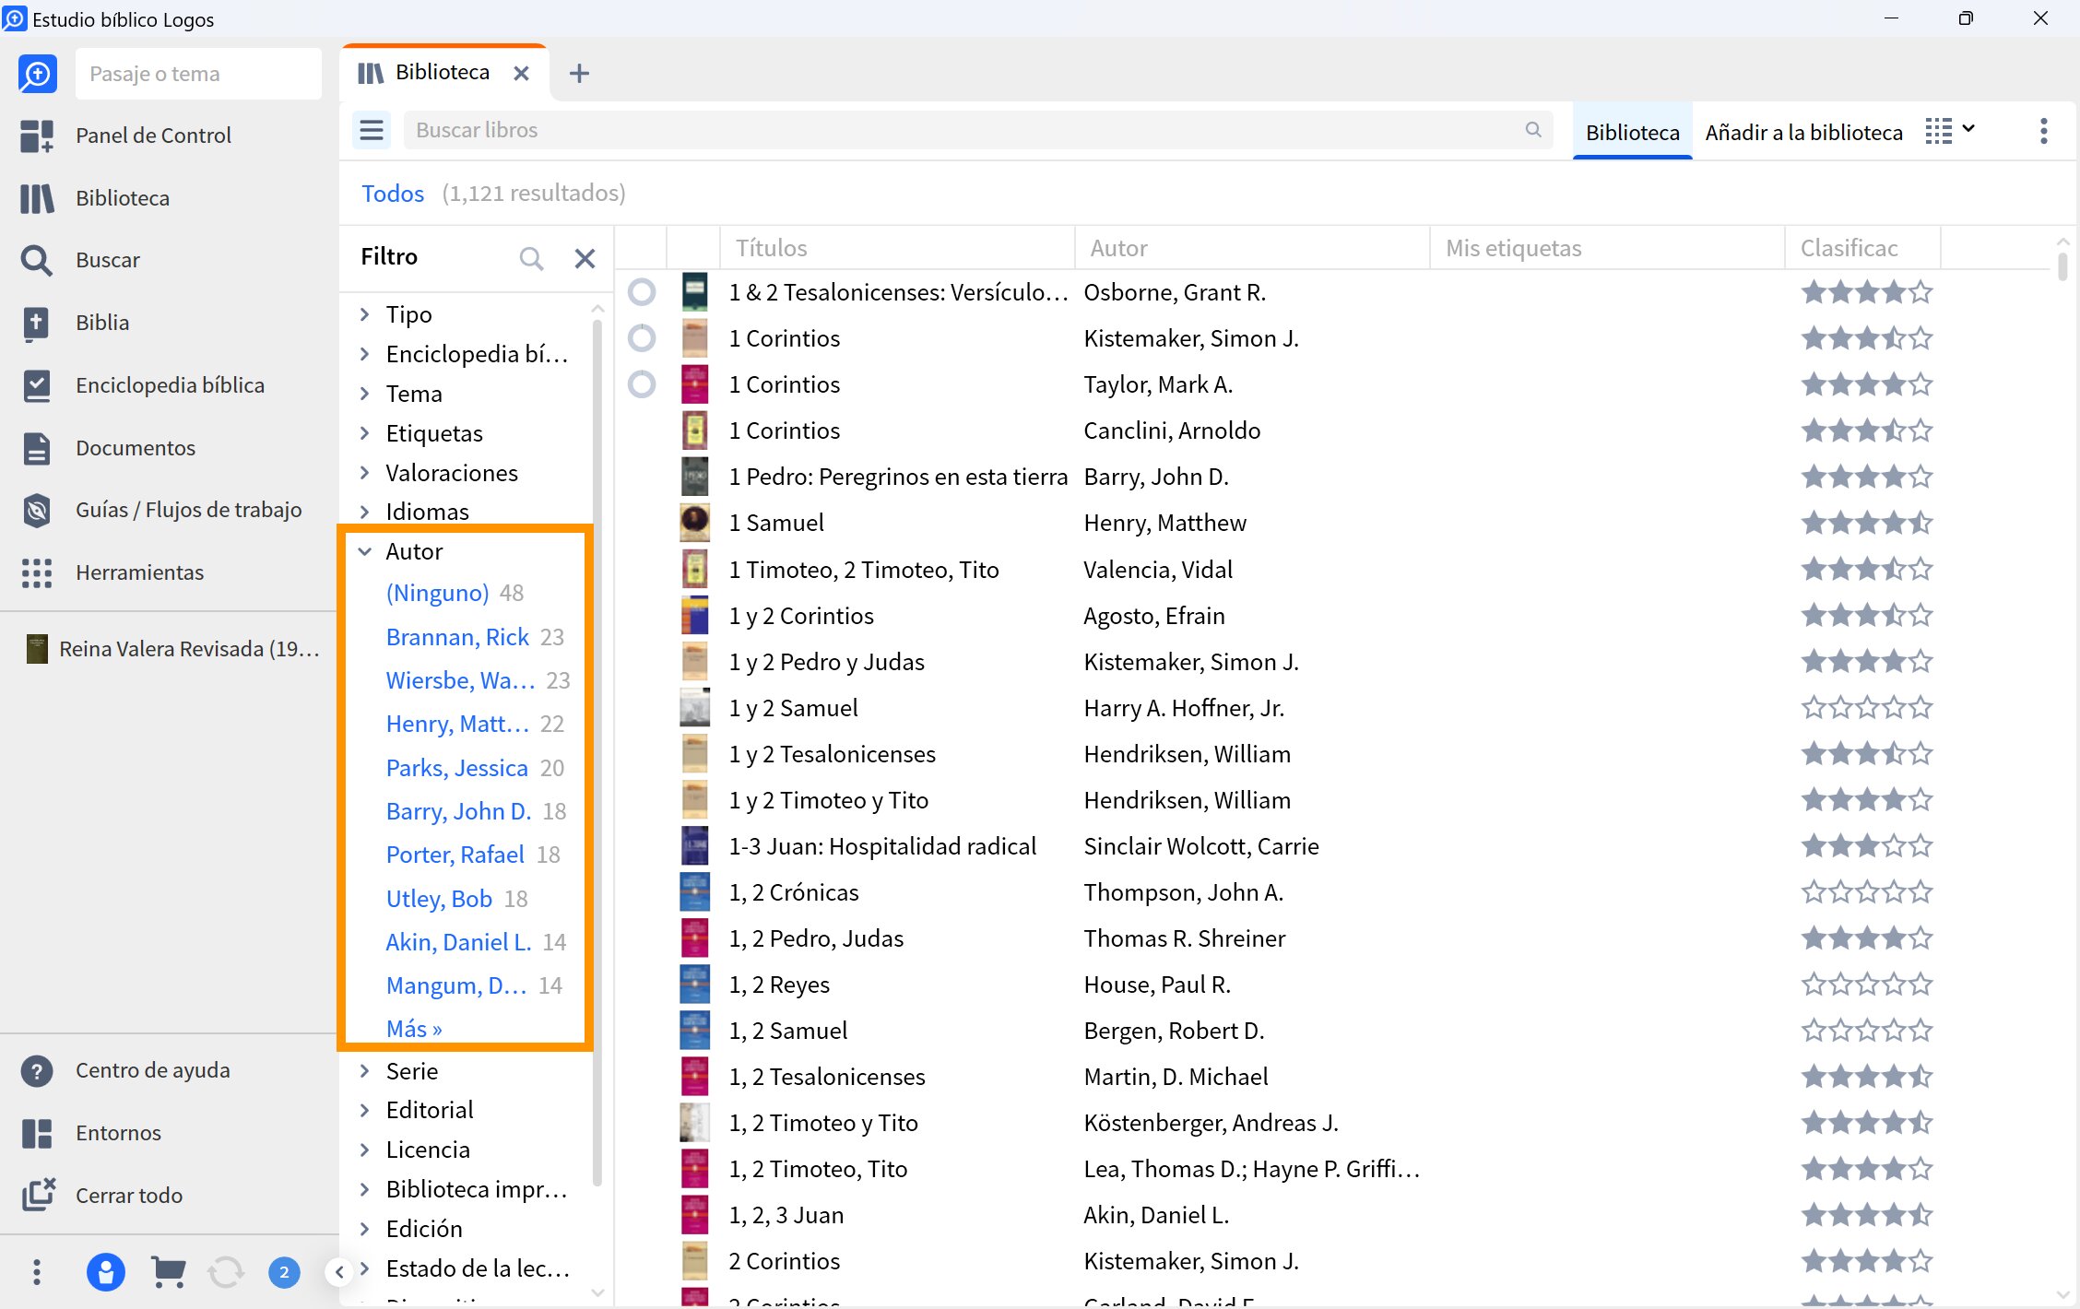Click the search icon in Buscar libros
The image size is (2080, 1309).
1533,130
